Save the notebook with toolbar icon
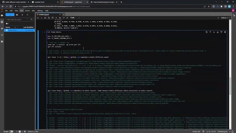Viewport: 236px width, 133px height. (x=38, y=18)
